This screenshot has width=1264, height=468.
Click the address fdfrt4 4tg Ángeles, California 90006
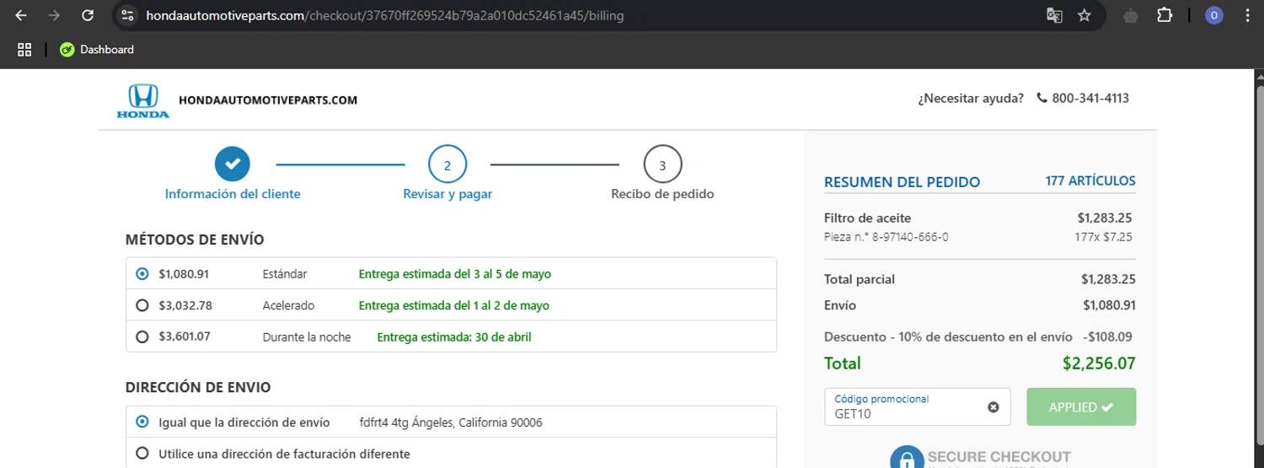(451, 422)
